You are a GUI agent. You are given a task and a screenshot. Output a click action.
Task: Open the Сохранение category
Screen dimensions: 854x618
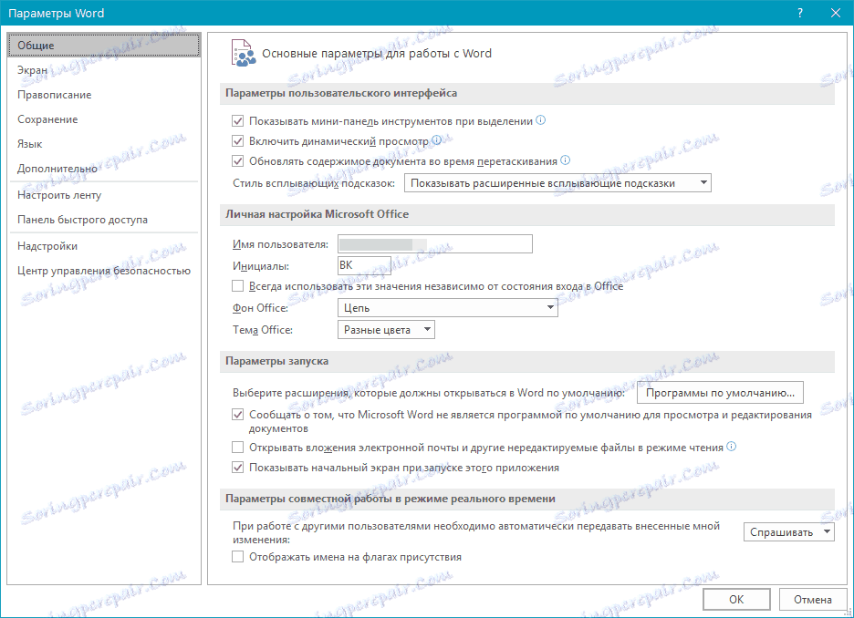click(x=103, y=119)
